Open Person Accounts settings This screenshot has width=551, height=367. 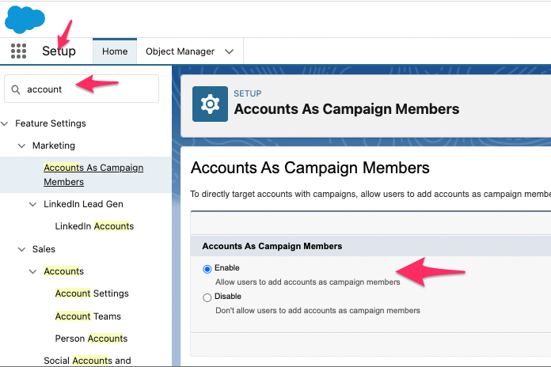(x=91, y=339)
